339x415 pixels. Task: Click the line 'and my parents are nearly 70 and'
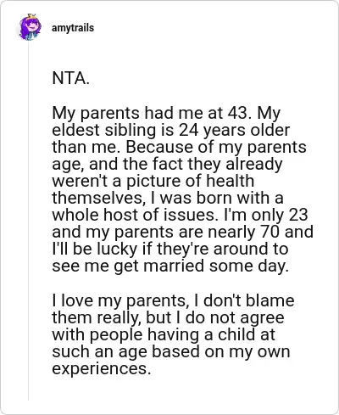tap(183, 232)
